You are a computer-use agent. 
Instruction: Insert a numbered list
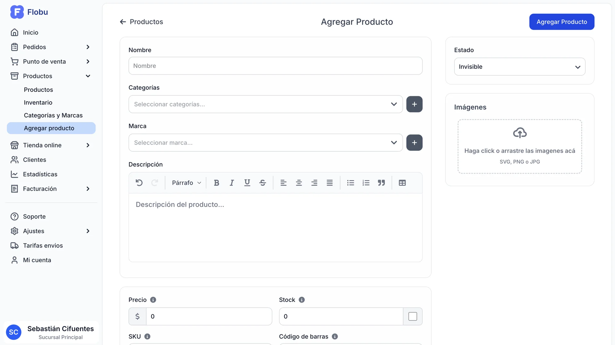tap(366, 183)
